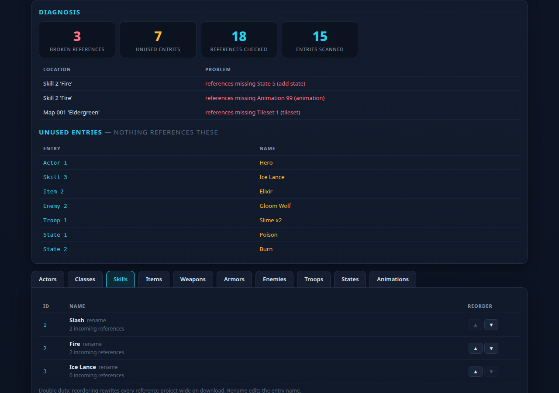Select 'references missing State 5 (add state)'
This screenshot has height=393, width=559.
(255, 84)
